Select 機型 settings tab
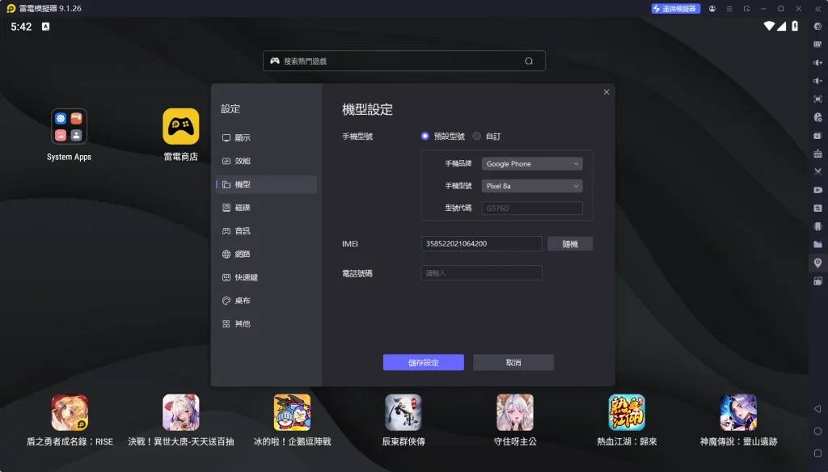This screenshot has height=472, width=828. tap(266, 184)
